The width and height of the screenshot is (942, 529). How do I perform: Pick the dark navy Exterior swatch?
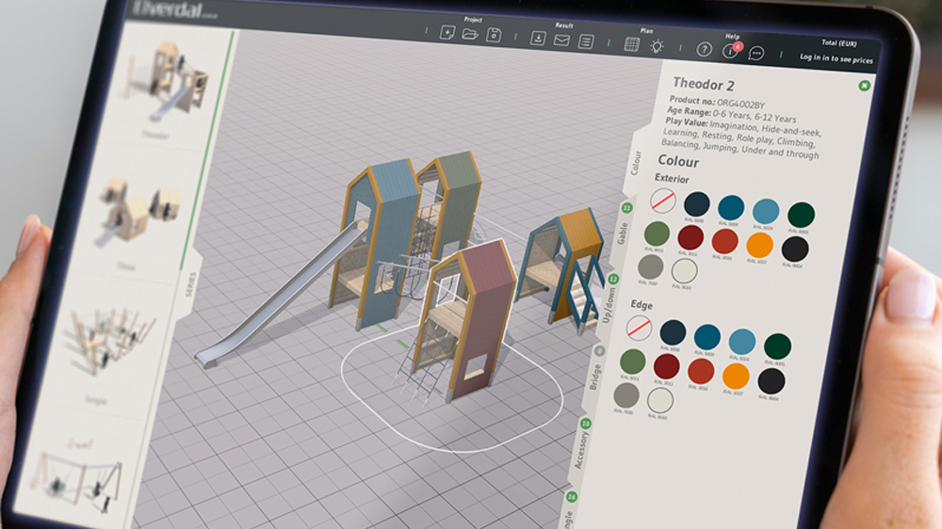click(697, 204)
